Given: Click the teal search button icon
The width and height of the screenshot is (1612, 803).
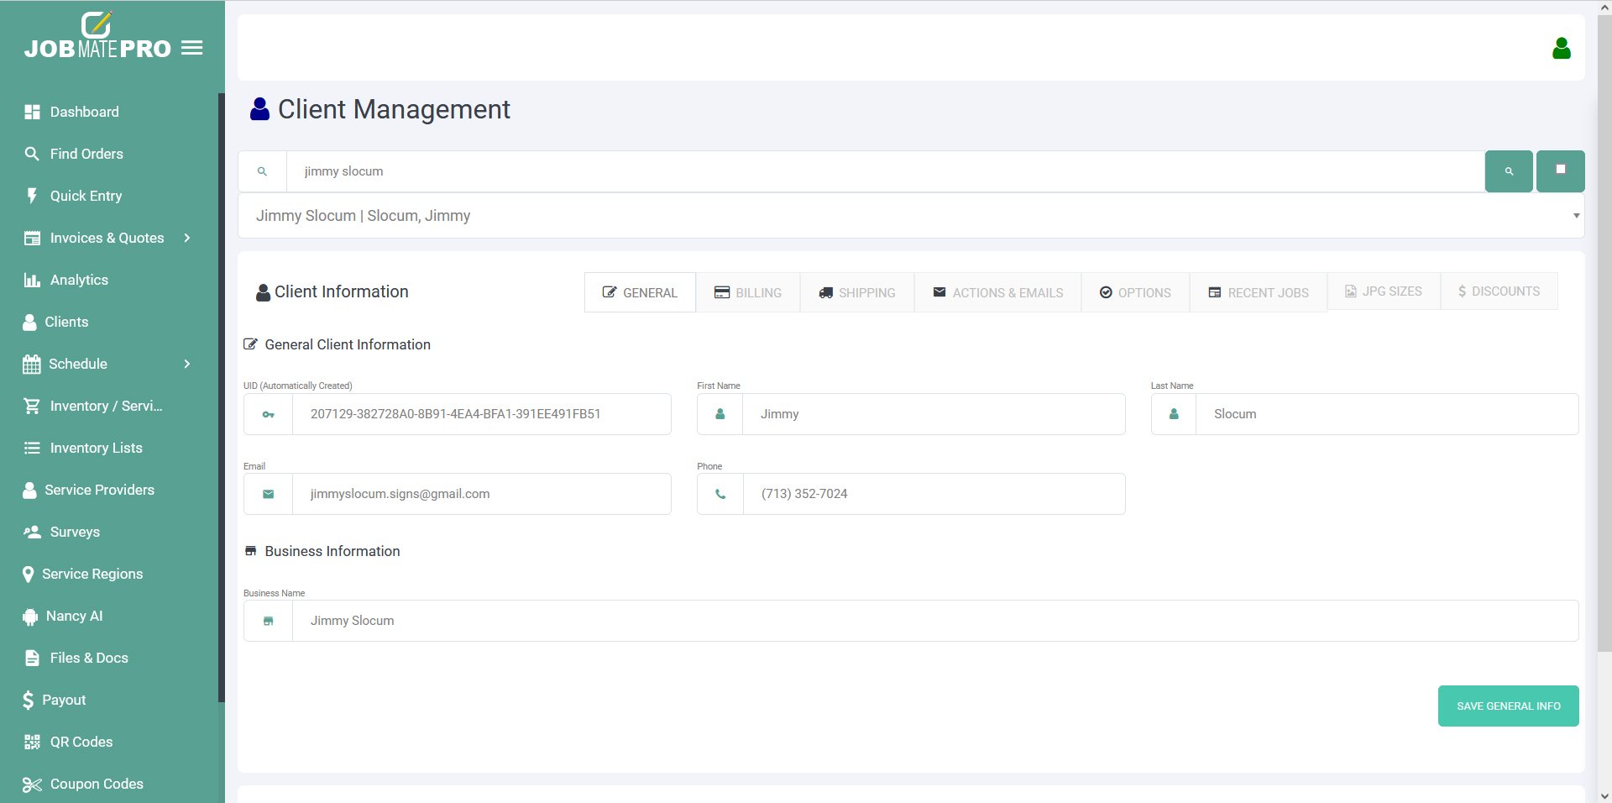Looking at the screenshot, I should click(x=1508, y=171).
